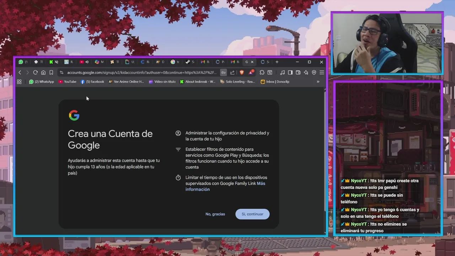Viewport: 455px width, 256px height.
Task: Close the active Google signup tab
Action: 252,62
